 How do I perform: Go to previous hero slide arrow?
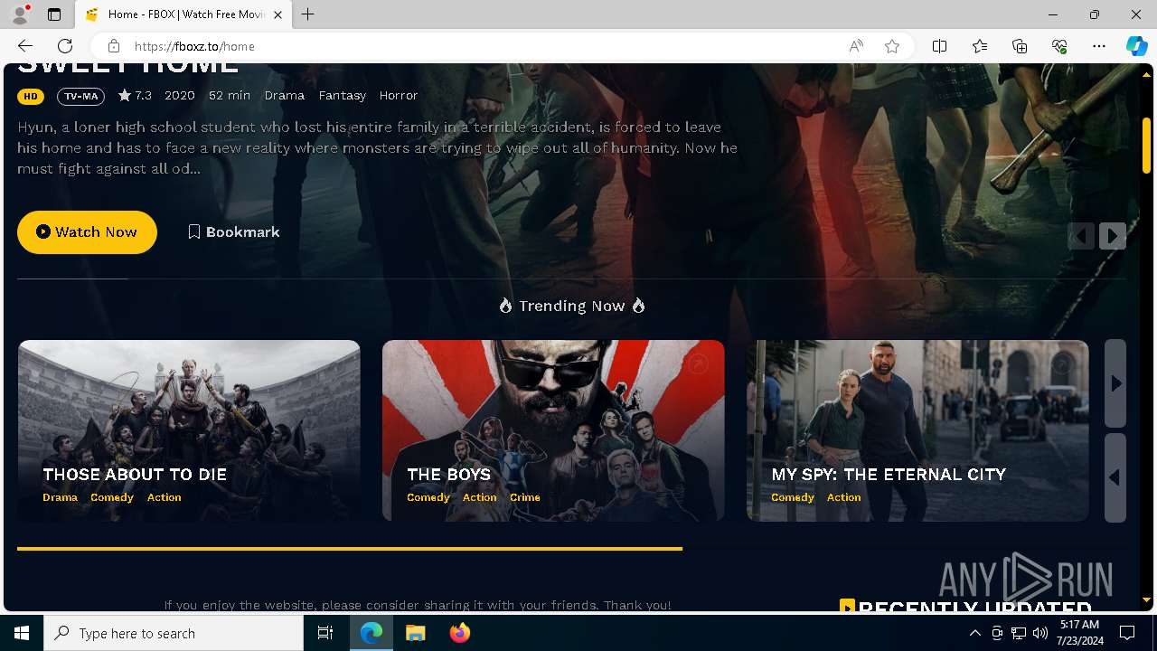(1081, 236)
